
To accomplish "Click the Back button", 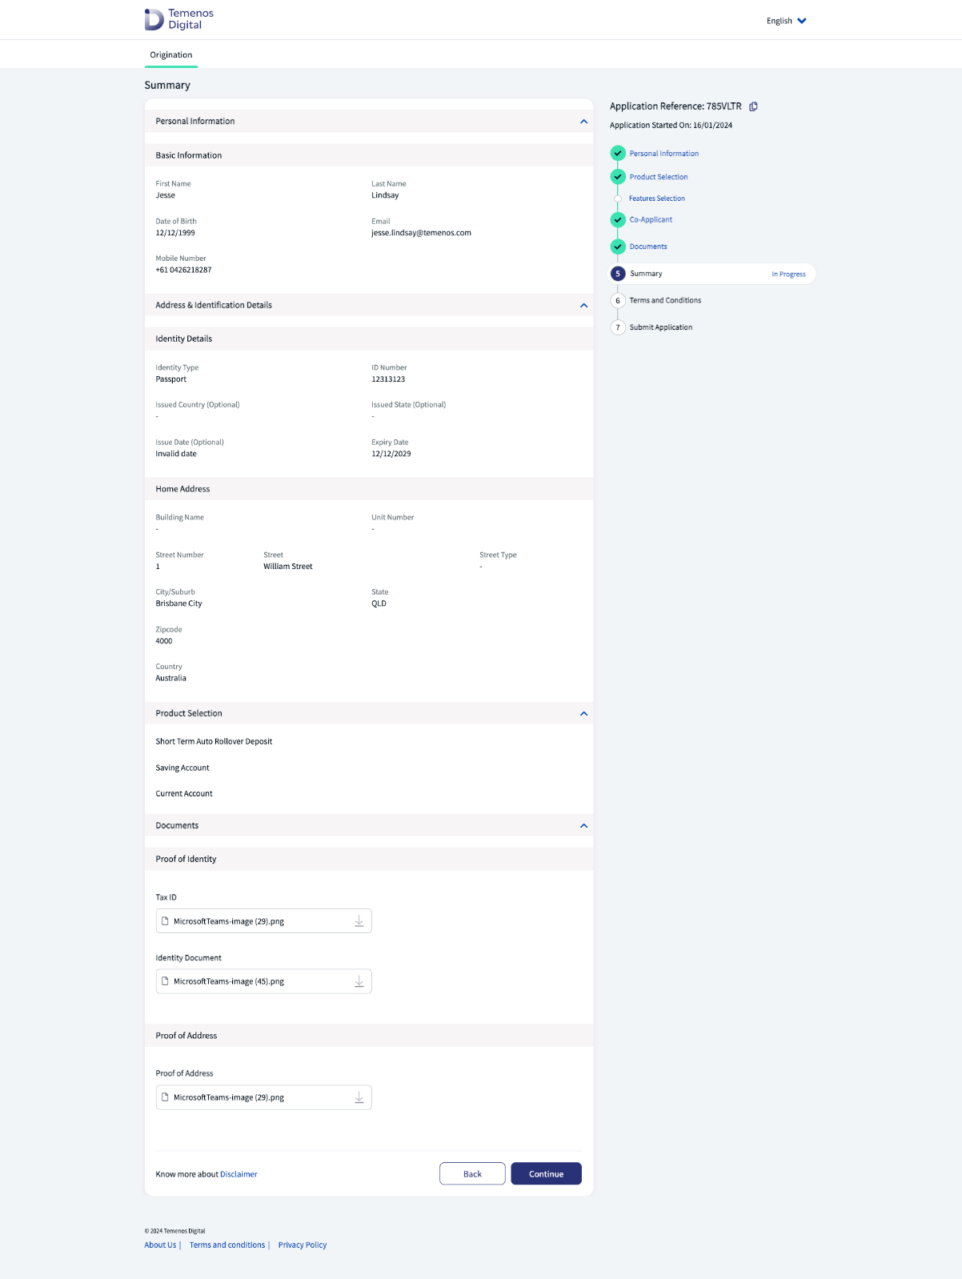I will pyautogui.click(x=472, y=1174).
